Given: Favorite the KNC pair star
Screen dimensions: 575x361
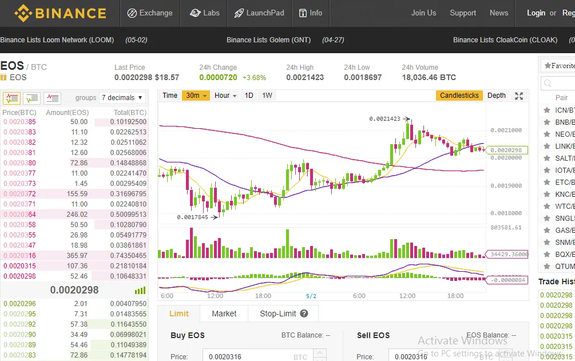Looking at the screenshot, I should (x=547, y=194).
